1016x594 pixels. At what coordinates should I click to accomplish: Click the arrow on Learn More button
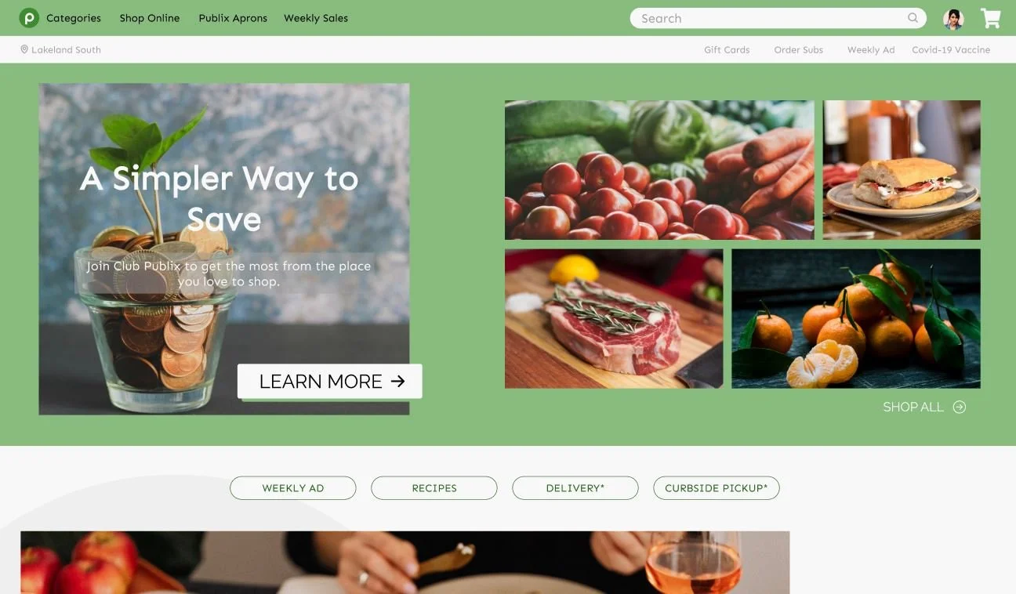(398, 381)
